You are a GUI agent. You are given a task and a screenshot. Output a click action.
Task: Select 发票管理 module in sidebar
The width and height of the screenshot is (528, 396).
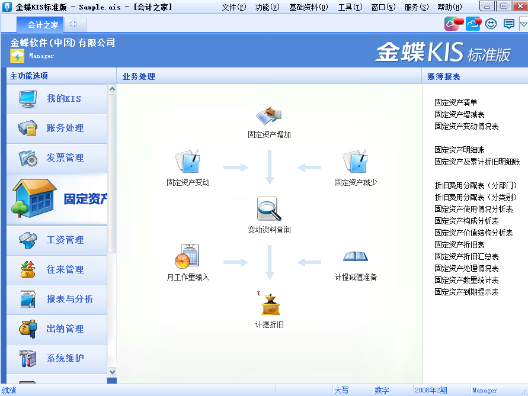coord(56,158)
